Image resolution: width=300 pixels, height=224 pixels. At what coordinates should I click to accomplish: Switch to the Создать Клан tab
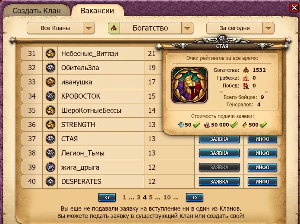pos(37,11)
